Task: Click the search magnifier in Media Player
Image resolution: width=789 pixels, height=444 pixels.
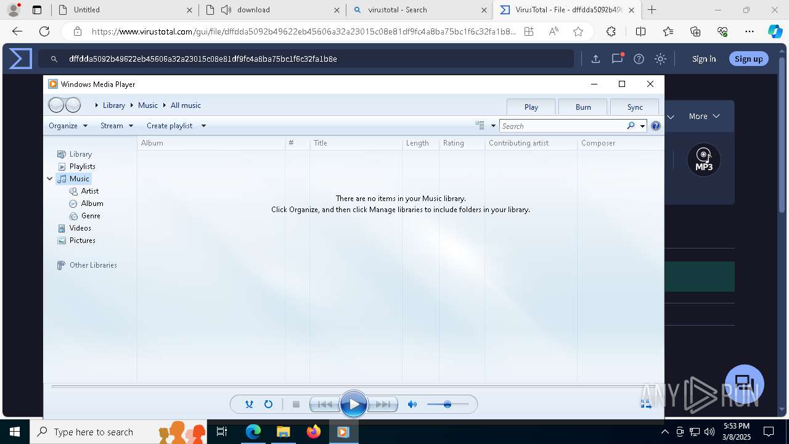Action: tap(631, 126)
